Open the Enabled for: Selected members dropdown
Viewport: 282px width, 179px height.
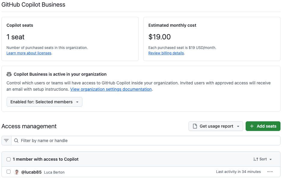point(44,102)
